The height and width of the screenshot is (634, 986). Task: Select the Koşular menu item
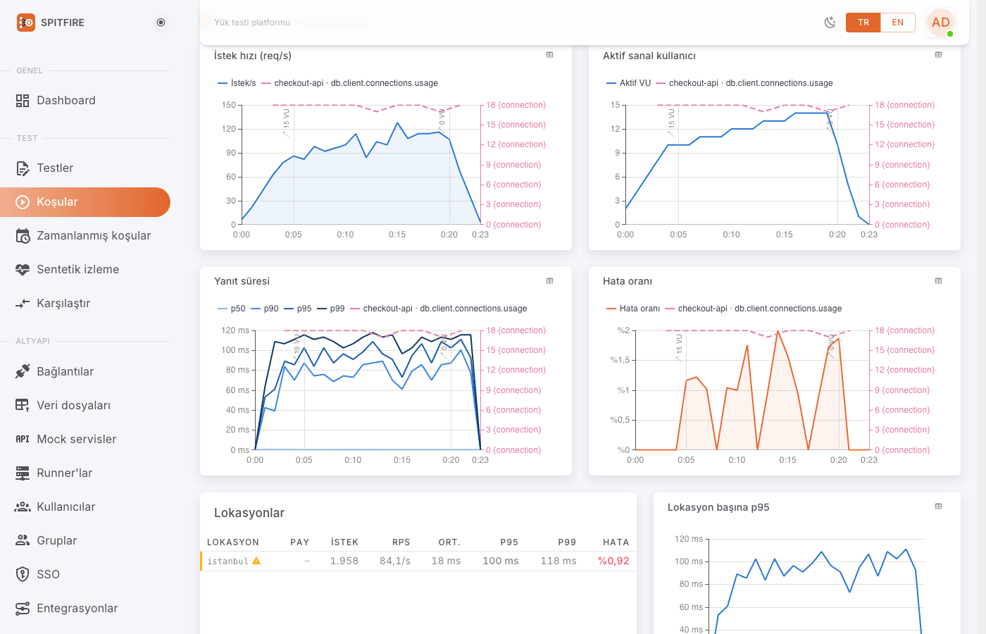pos(85,202)
